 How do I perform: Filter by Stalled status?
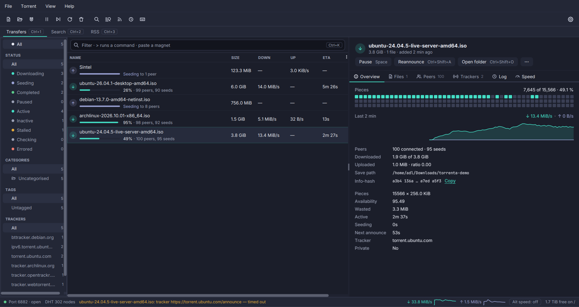pos(33,130)
